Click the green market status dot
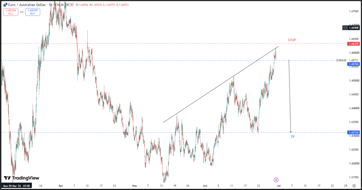This screenshot has height=190, width=362. (x=68, y=5)
